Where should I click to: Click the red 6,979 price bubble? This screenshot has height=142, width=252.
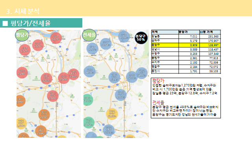pyautogui.click(x=38, y=45)
